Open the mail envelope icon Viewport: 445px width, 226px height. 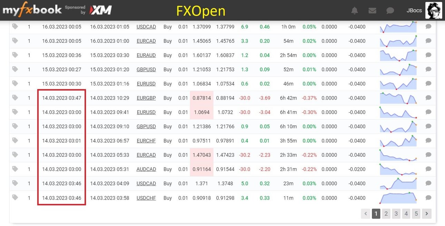pyautogui.click(x=372, y=11)
